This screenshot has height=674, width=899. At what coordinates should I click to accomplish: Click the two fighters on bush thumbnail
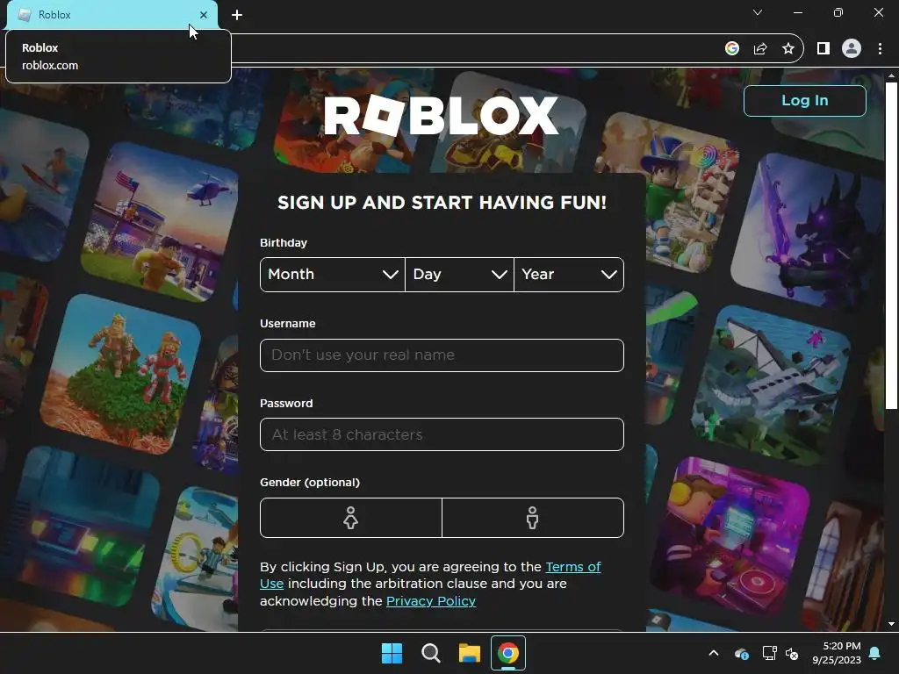coord(121,374)
